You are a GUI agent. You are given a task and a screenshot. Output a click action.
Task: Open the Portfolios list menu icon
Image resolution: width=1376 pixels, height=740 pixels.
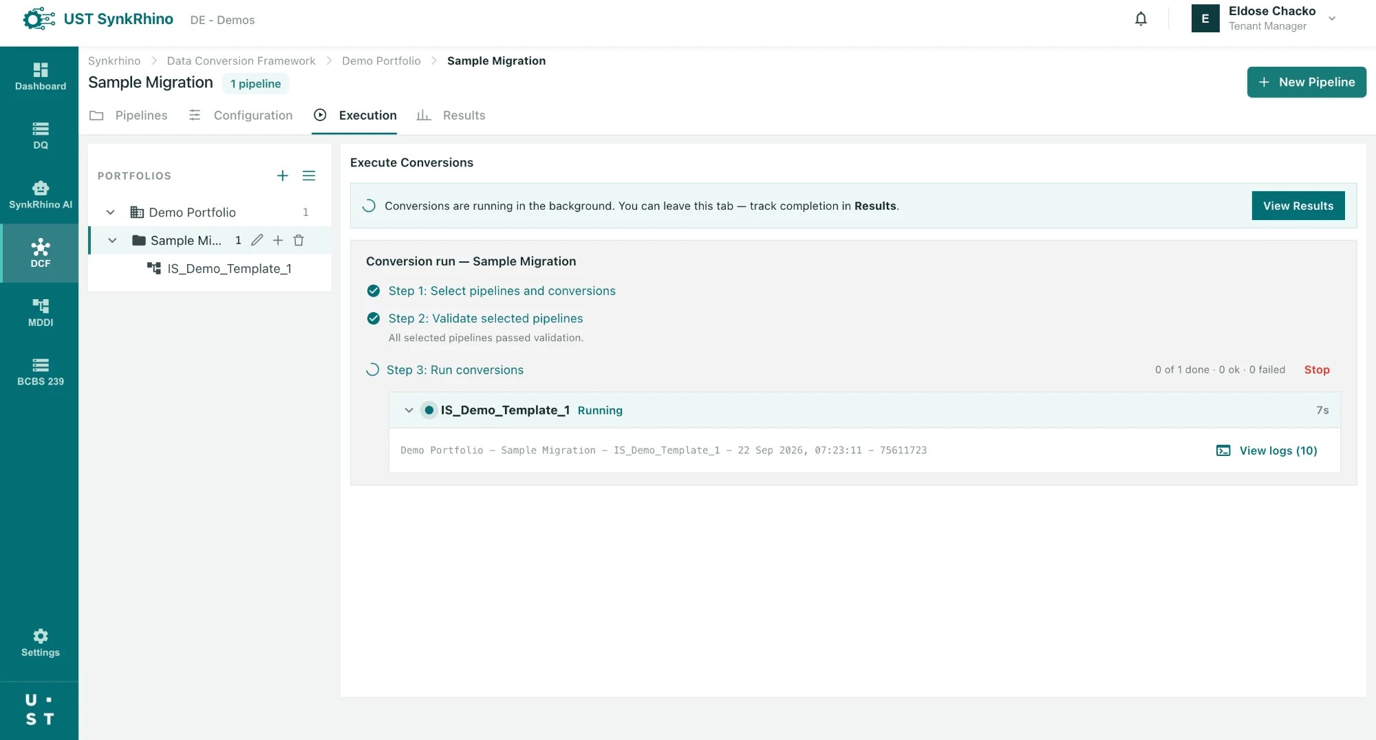(x=309, y=176)
